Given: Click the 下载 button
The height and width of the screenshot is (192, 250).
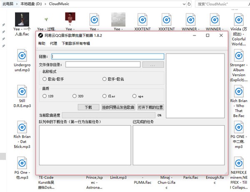Looking at the screenshot, I should point(88,107).
